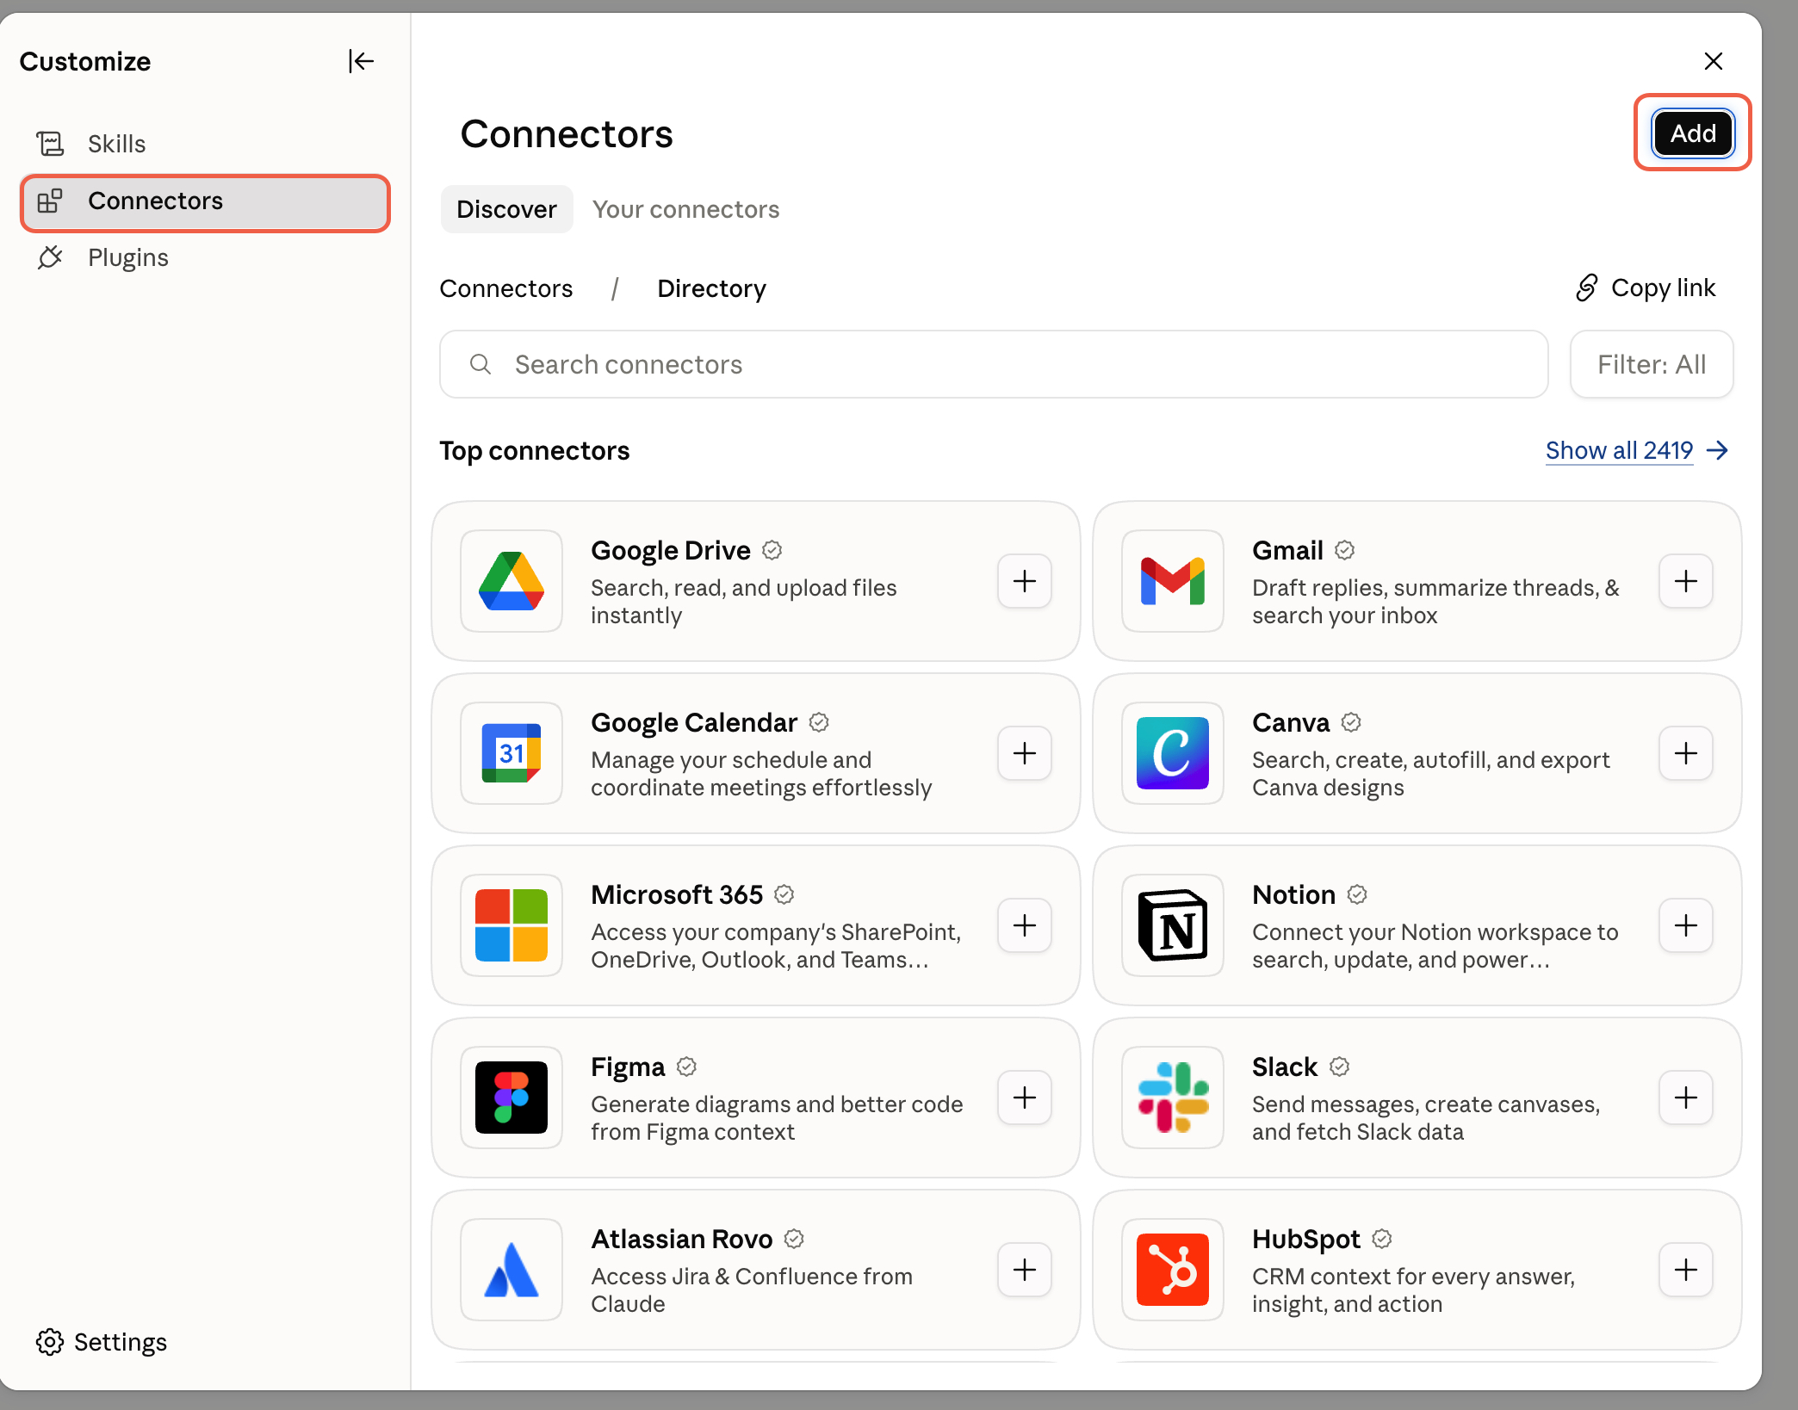This screenshot has height=1410, width=1798.
Task: Click the search magnifier icon
Action: tap(480, 364)
